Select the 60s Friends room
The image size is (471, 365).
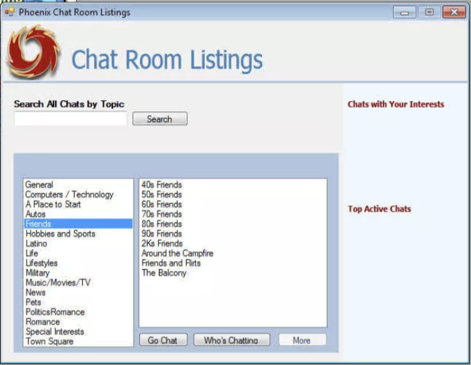(233, 204)
